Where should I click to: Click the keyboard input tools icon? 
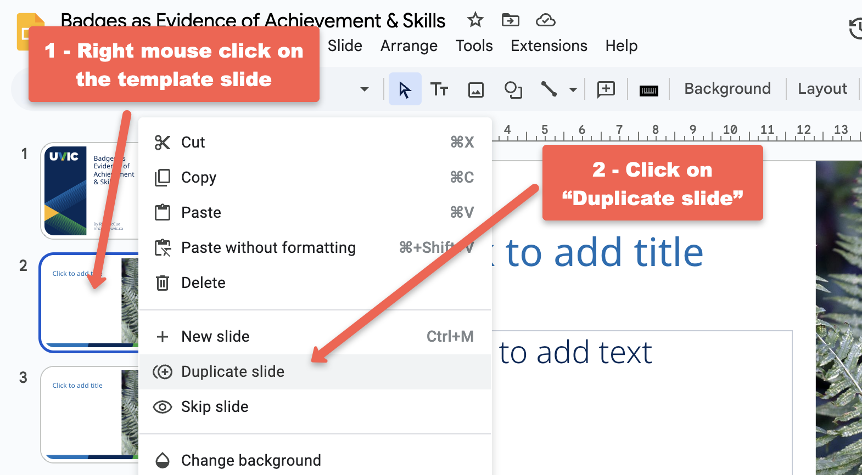click(648, 90)
